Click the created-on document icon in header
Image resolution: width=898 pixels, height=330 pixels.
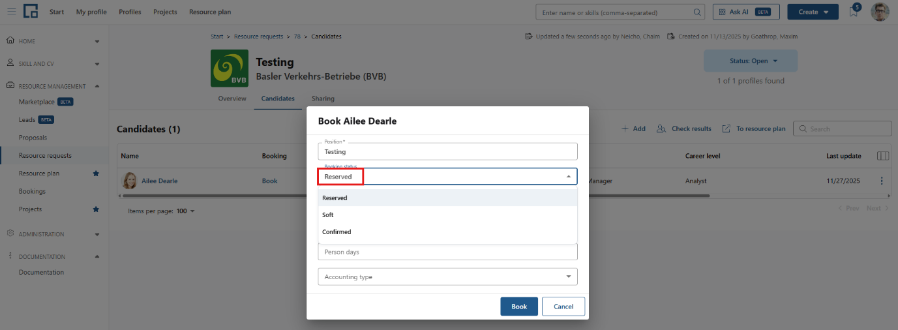pos(671,37)
